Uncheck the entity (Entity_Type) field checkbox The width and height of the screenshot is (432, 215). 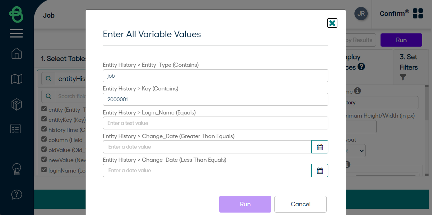point(44,109)
